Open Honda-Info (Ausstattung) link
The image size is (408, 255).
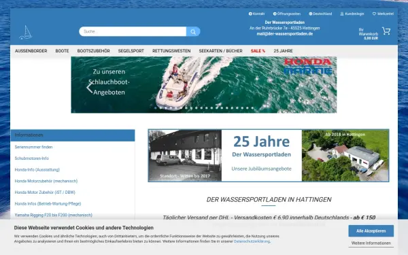coord(37,169)
